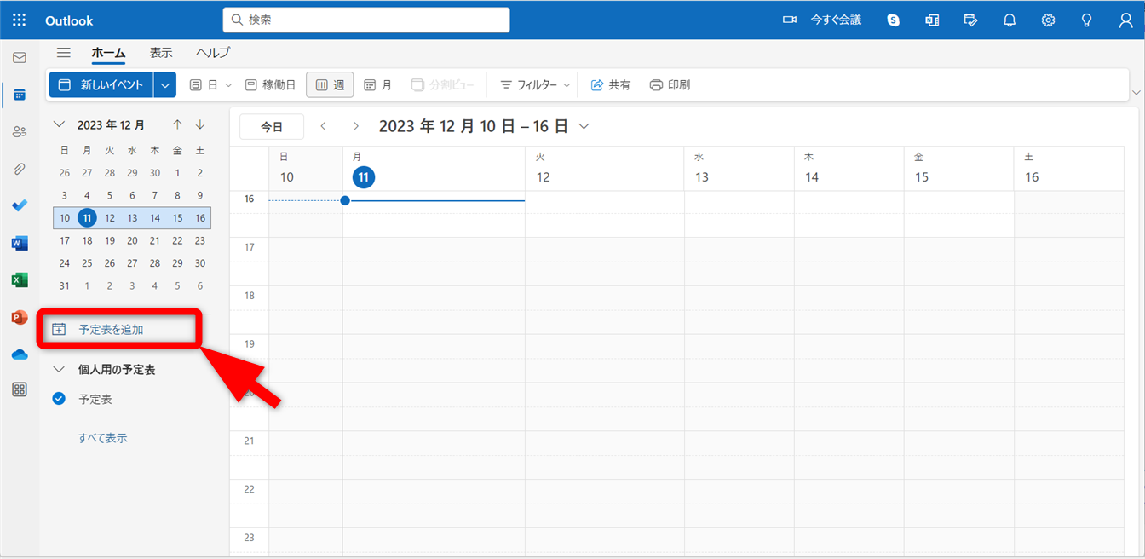Click the 検索 search box
This screenshot has height=559, width=1145.
tap(366, 20)
